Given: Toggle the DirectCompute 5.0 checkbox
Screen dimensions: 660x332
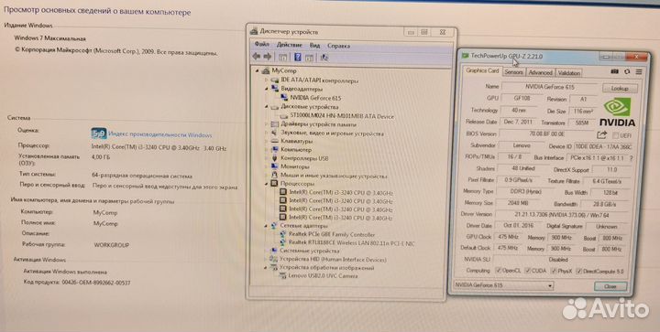Looking at the screenshot, I should (x=579, y=271).
